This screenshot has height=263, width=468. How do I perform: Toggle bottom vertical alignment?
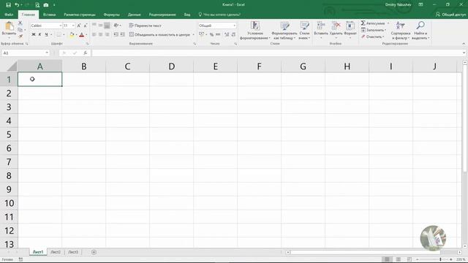pyautogui.click(x=107, y=26)
